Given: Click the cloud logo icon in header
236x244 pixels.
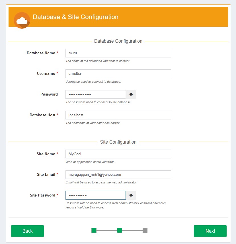Looking at the screenshot, I should (22, 20).
